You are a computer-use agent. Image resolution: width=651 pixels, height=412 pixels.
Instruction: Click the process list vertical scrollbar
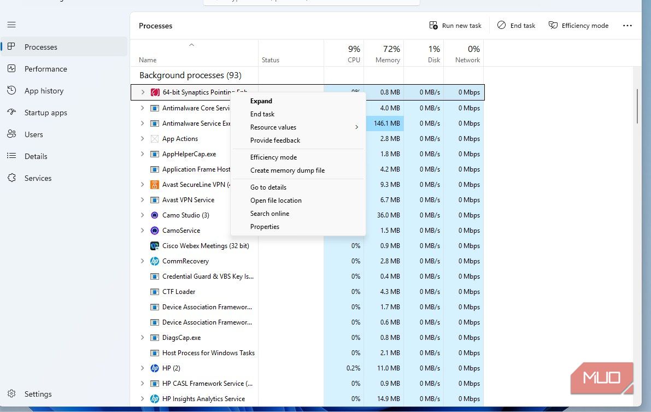[638, 106]
